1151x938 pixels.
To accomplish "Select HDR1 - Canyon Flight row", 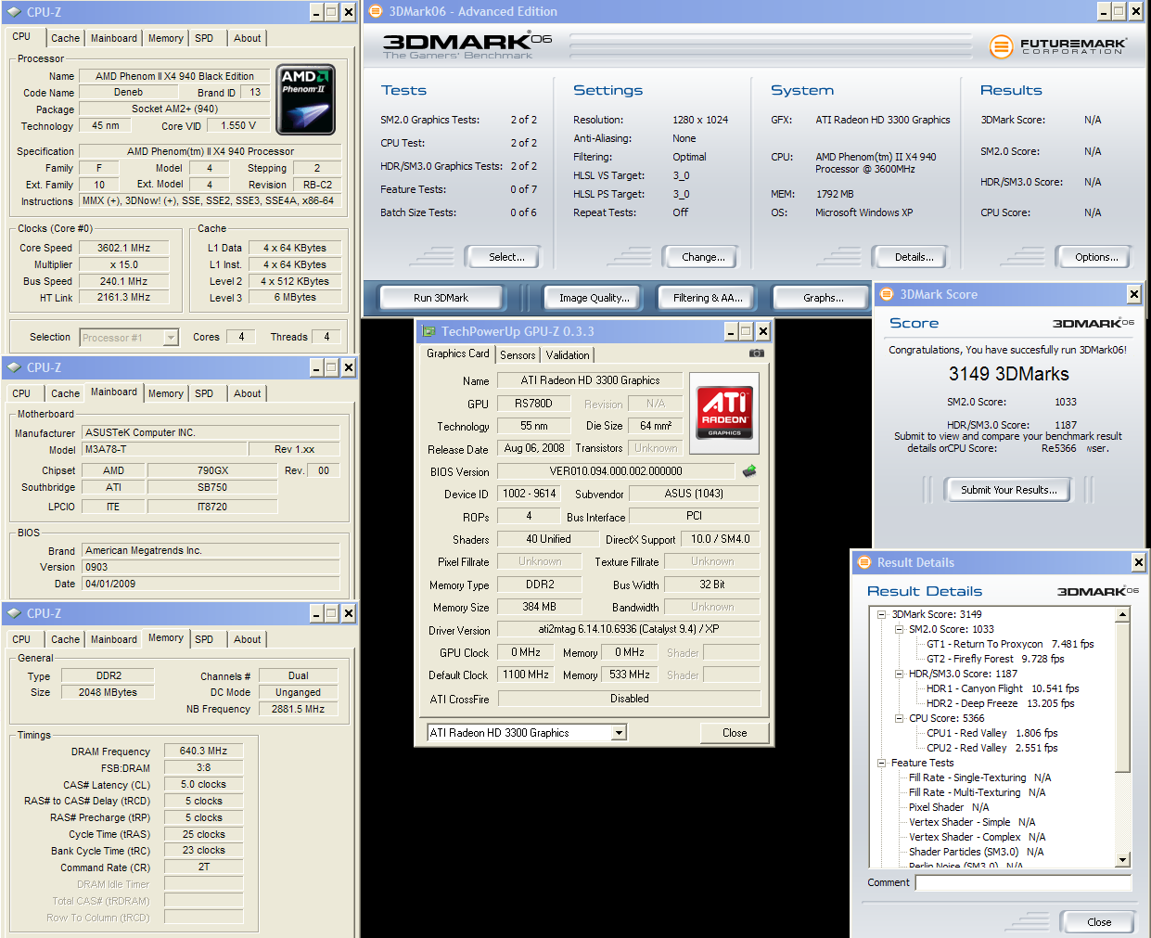I will click(1003, 688).
